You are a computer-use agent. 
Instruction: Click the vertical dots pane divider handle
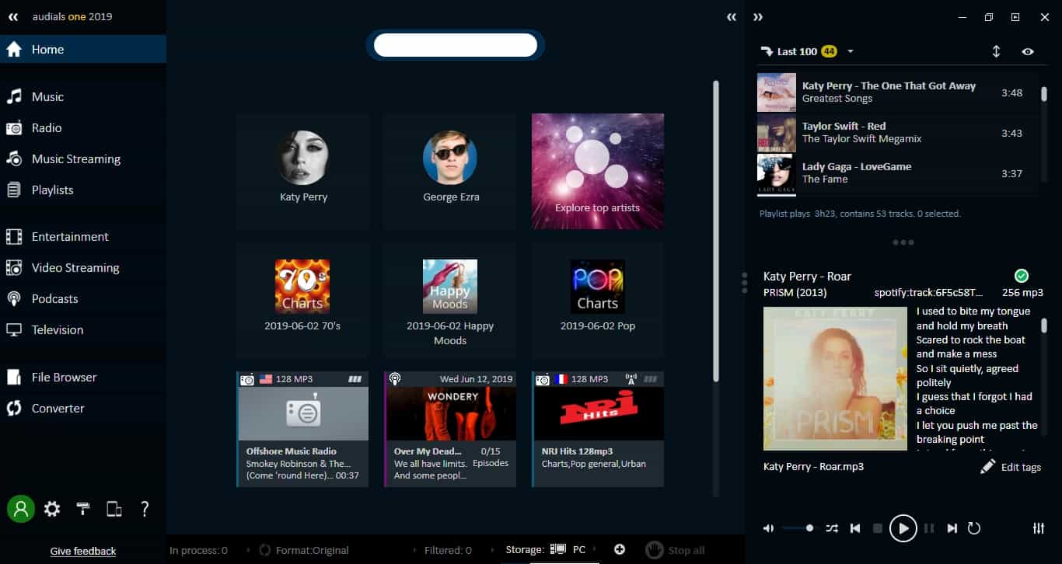(745, 281)
